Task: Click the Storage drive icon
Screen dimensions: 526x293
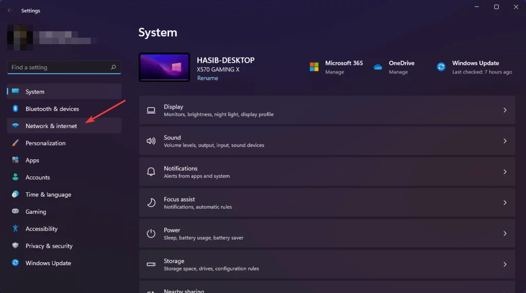Action: (151, 264)
